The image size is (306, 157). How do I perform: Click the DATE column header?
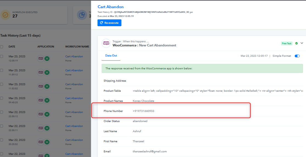12,47
